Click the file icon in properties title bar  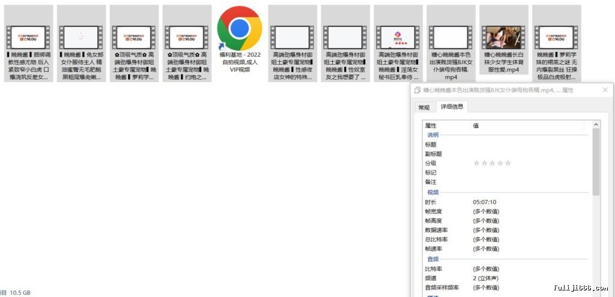[x=417, y=90]
